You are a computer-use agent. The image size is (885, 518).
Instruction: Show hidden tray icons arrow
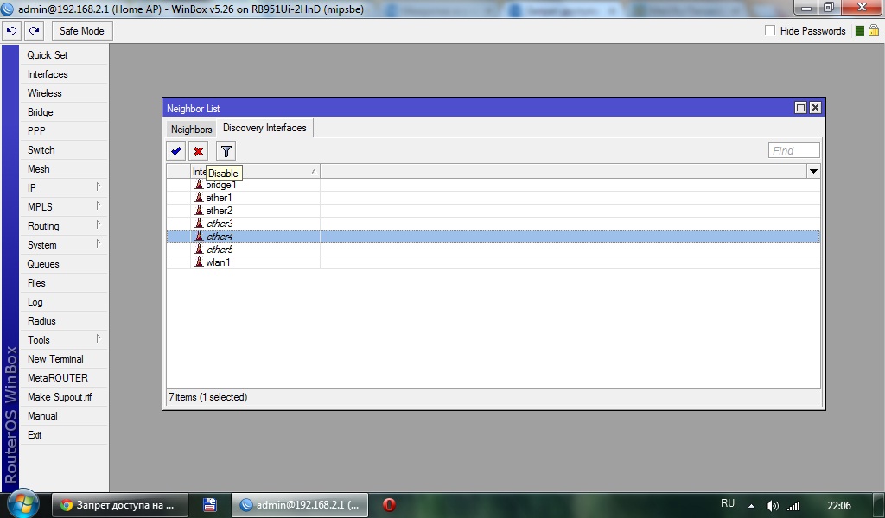[751, 506]
